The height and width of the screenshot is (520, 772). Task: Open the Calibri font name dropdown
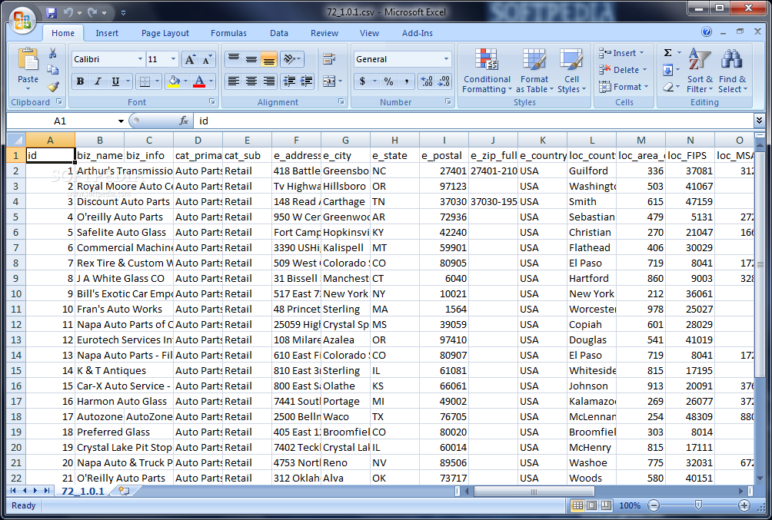click(140, 59)
